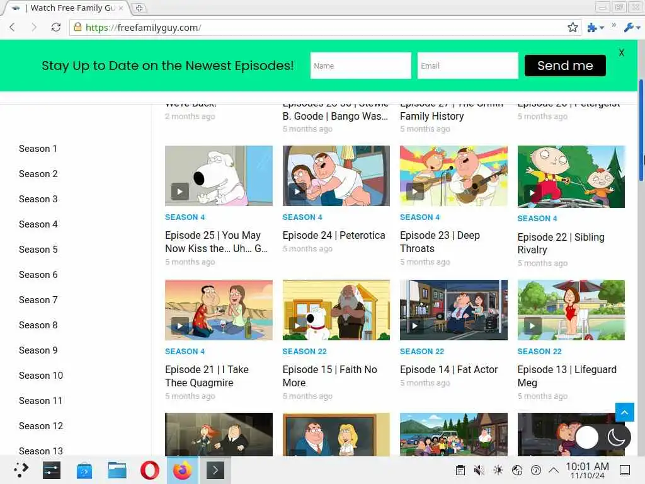Click the Email input field
Viewport: 645px width, 484px height.
point(468,66)
